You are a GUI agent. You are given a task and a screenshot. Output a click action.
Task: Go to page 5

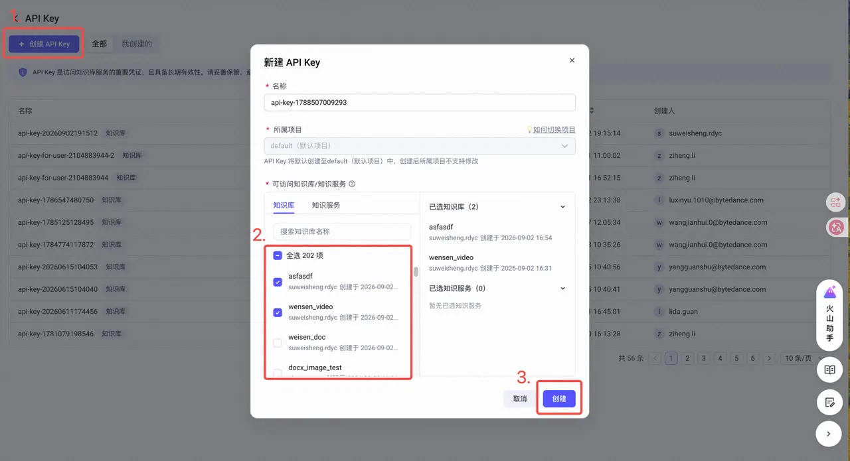pyautogui.click(x=736, y=358)
